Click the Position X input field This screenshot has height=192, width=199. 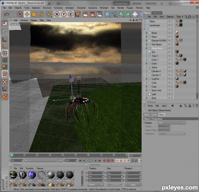coord(96,173)
